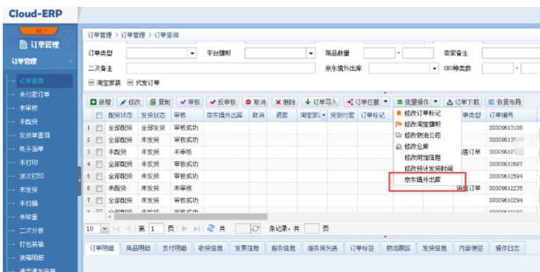Go to the previous page in pager

click(x=128, y=228)
